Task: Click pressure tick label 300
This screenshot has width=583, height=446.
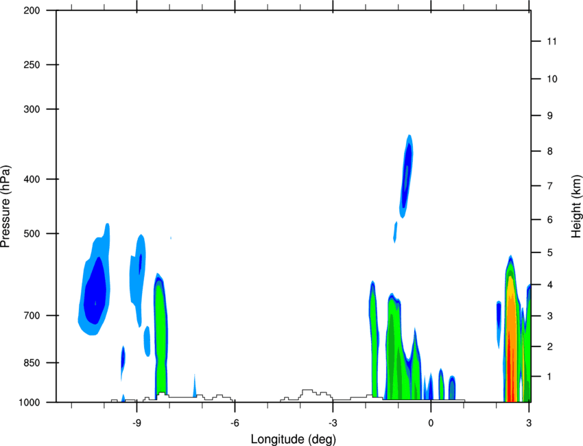Action: coord(32,109)
